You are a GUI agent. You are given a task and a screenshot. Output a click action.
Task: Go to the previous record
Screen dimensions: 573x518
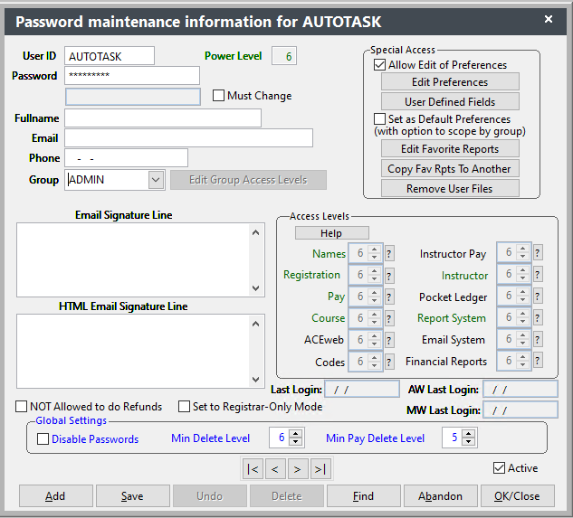click(275, 469)
